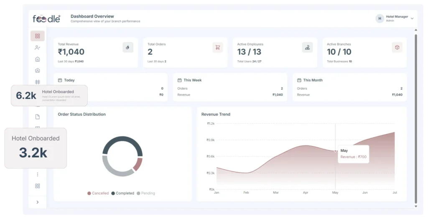Click the document page icon in sidebar
The width and height of the screenshot is (428, 219).
(x=37, y=117)
